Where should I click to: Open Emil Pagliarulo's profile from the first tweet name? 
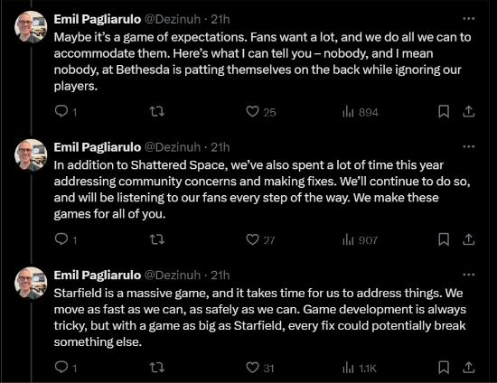pyautogui.click(x=98, y=19)
